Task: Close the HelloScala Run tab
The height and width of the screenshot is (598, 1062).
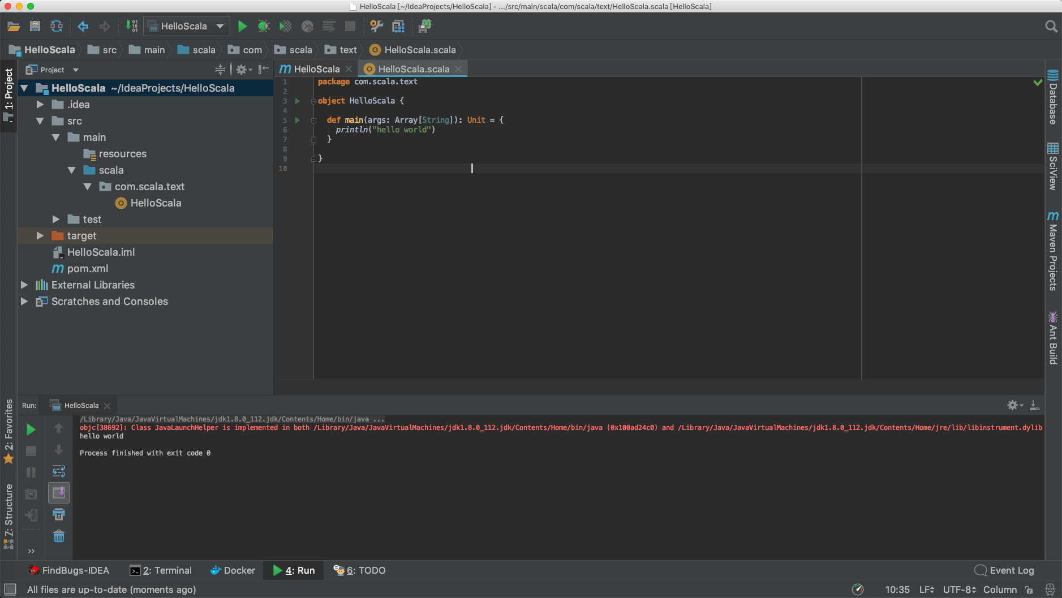Action: point(107,406)
